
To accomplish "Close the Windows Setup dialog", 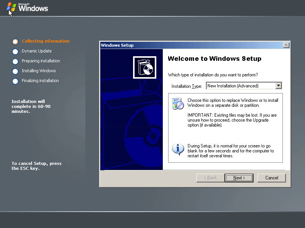I will click(x=286, y=45).
